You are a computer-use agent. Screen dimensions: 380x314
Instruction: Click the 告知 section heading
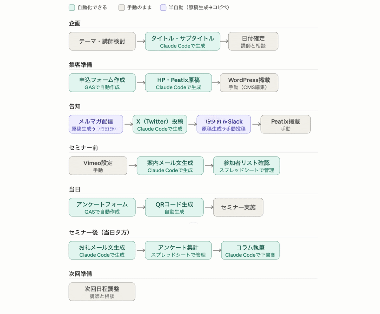75,106
